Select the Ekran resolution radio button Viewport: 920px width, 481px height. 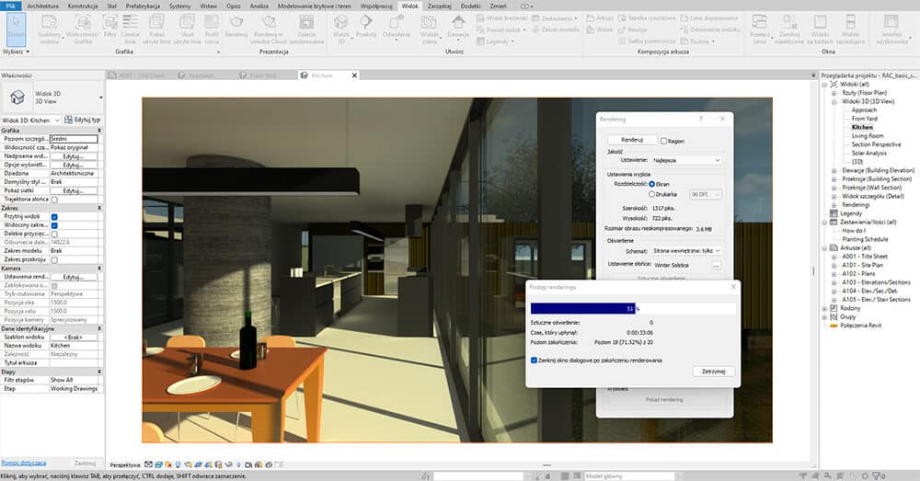coord(652,184)
